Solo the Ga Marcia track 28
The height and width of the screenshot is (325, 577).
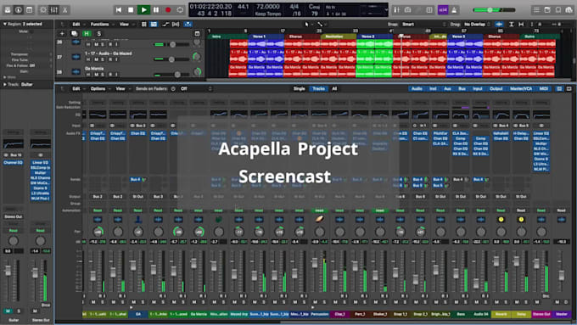pyautogui.click(x=103, y=75)
